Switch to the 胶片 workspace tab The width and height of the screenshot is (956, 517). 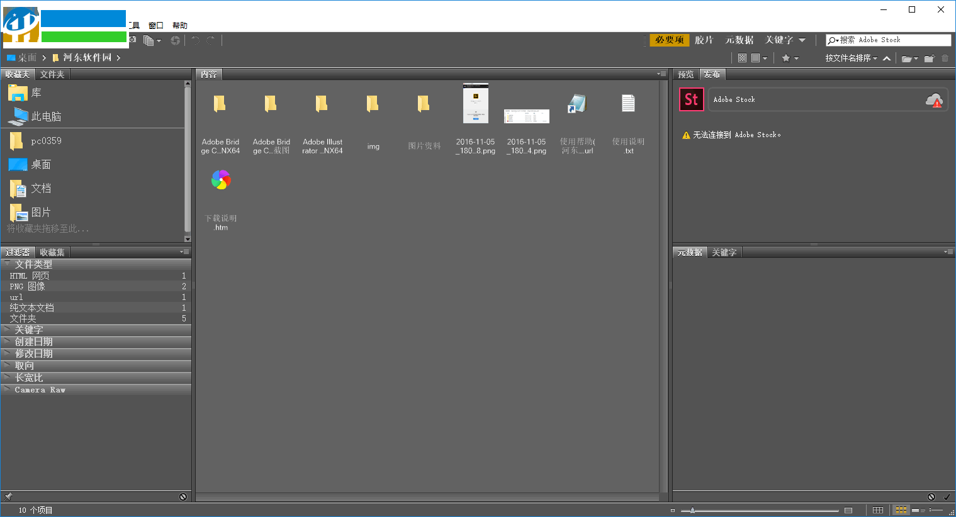(x=704, y=40)
